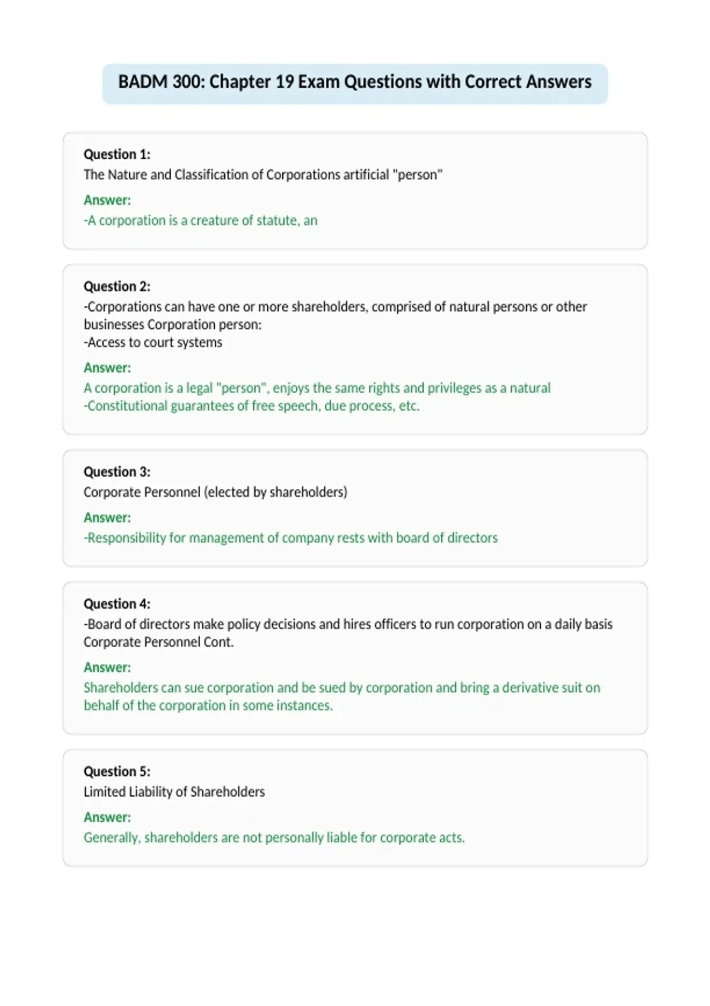
Task: Click the Question 4 heading
Action: (x=117, y=604)
